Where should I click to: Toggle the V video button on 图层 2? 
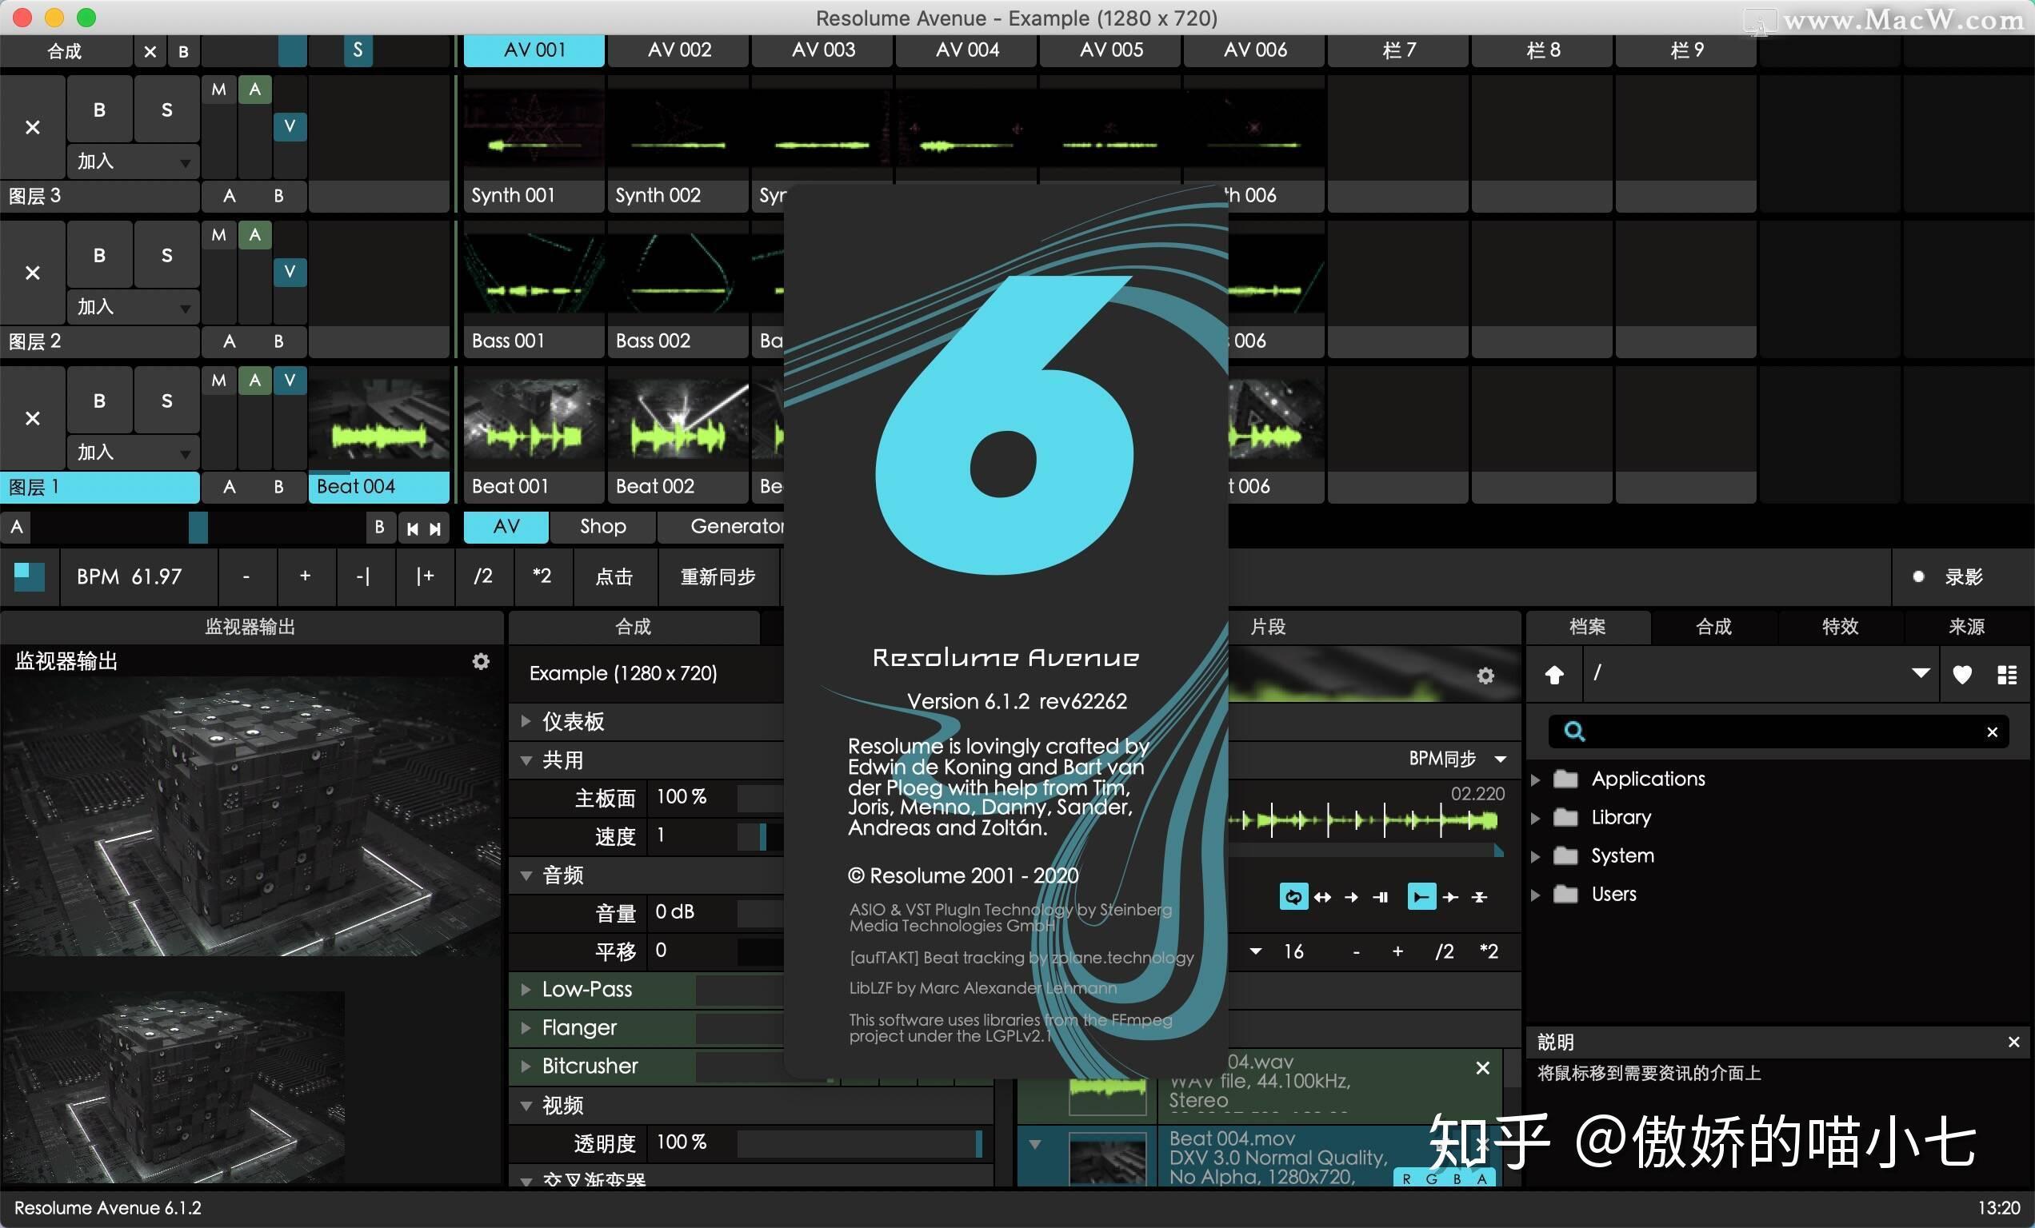pos(289,273)
